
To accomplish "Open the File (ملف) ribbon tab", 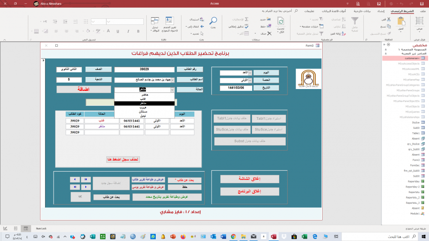I will [423, 11].
